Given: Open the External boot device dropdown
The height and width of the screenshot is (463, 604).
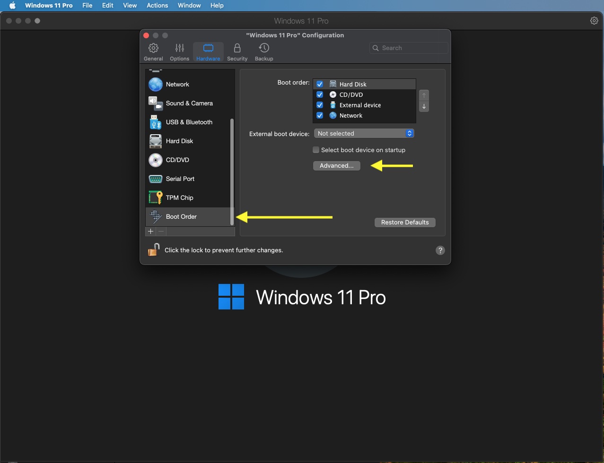Looking at the screenshot, I should click(364, 133).
